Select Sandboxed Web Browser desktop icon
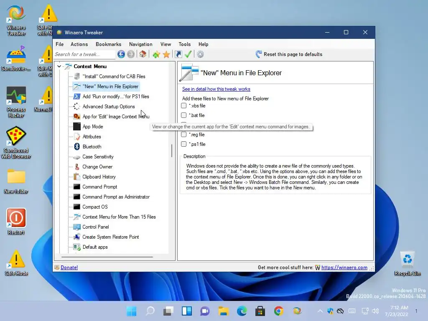Viewport: 428px width, 321px height. [x=16, y=143]
